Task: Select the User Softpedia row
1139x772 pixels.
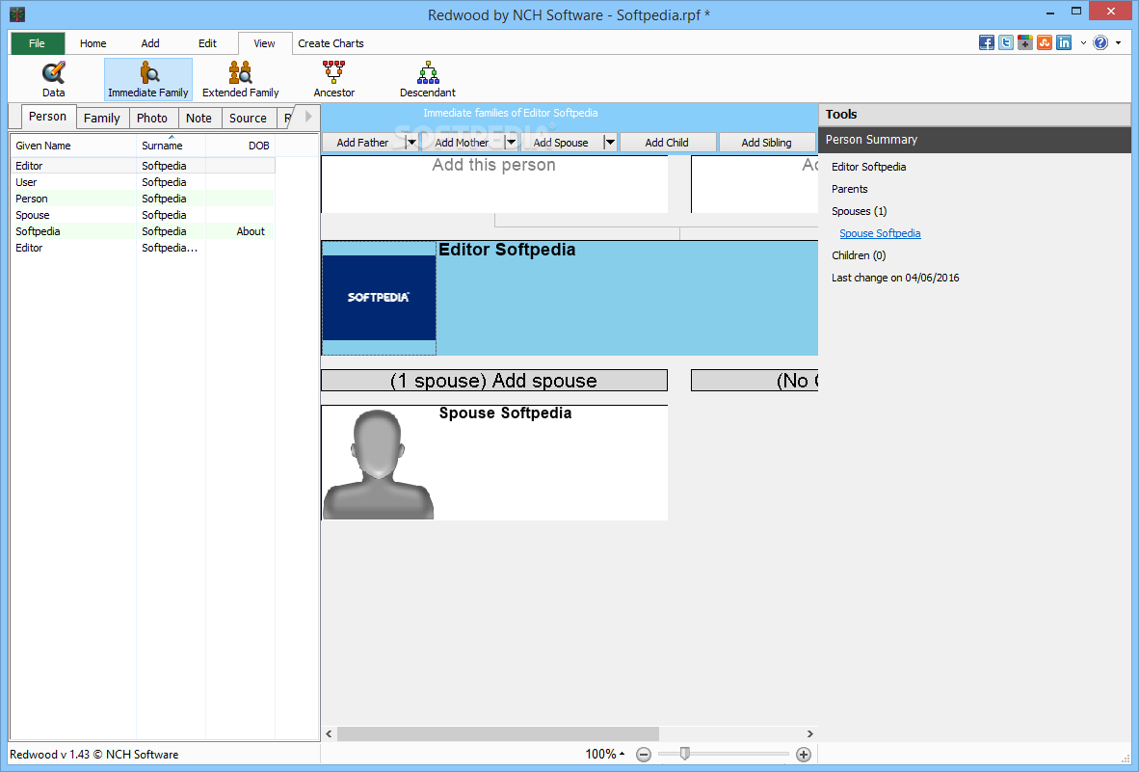Action: [x=144, y=182]
